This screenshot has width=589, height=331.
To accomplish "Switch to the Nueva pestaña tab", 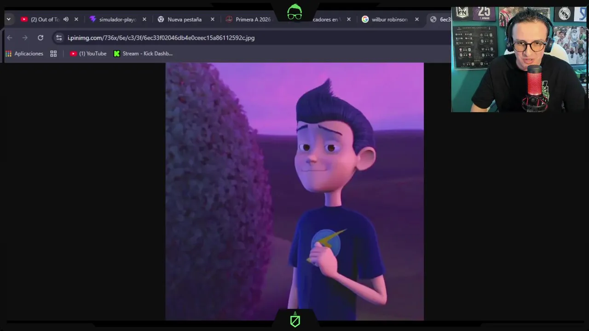I will (184, 19).
